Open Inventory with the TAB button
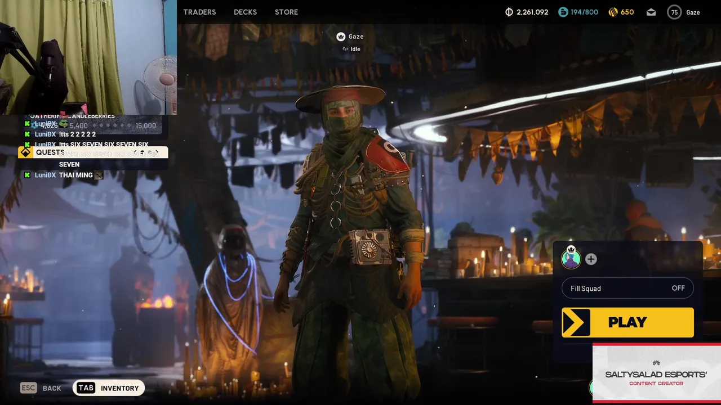This screenshot has height=405, width=721. tap(108, 388)
